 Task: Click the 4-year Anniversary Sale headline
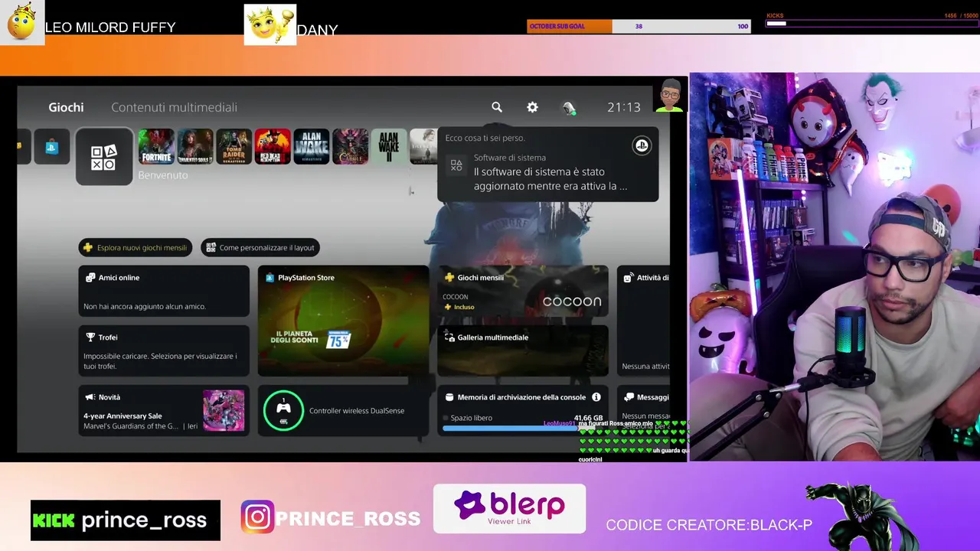pos(122,416)
